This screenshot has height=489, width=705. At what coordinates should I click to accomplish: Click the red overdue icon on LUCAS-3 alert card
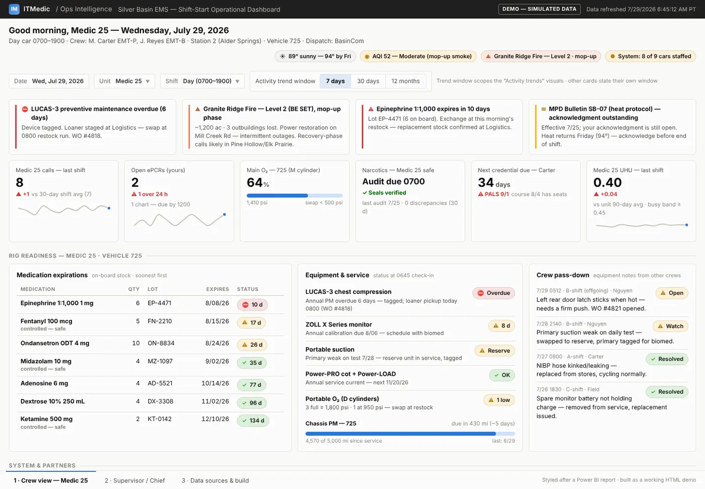[25, 109]
